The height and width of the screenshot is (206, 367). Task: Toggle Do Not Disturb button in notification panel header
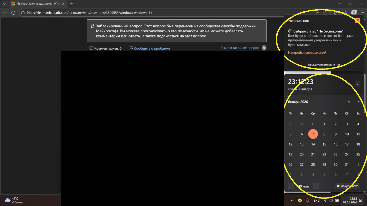[x=357, y=21]
